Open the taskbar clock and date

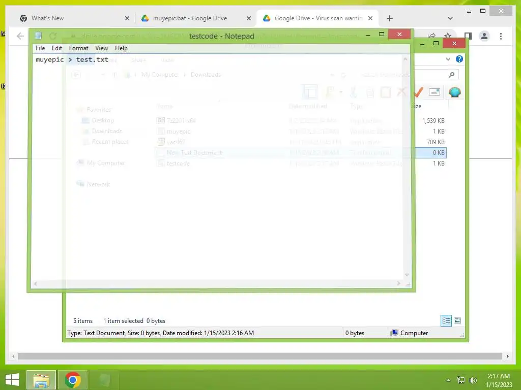(x=499, y=380)
